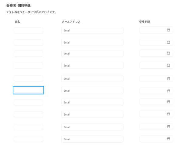Open calendar icon in fifth row deadline
This screenshot has width=195, height=148.
pyautogui.click(x=168, y=78)
